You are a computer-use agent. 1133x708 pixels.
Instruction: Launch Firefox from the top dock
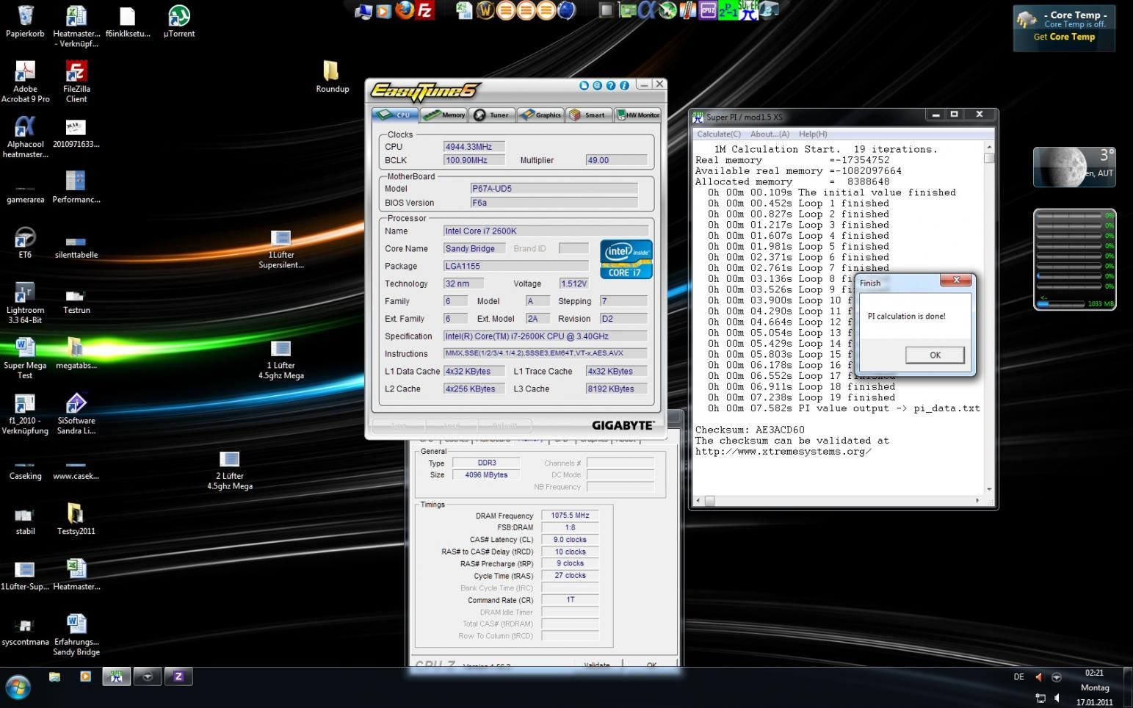404,10
